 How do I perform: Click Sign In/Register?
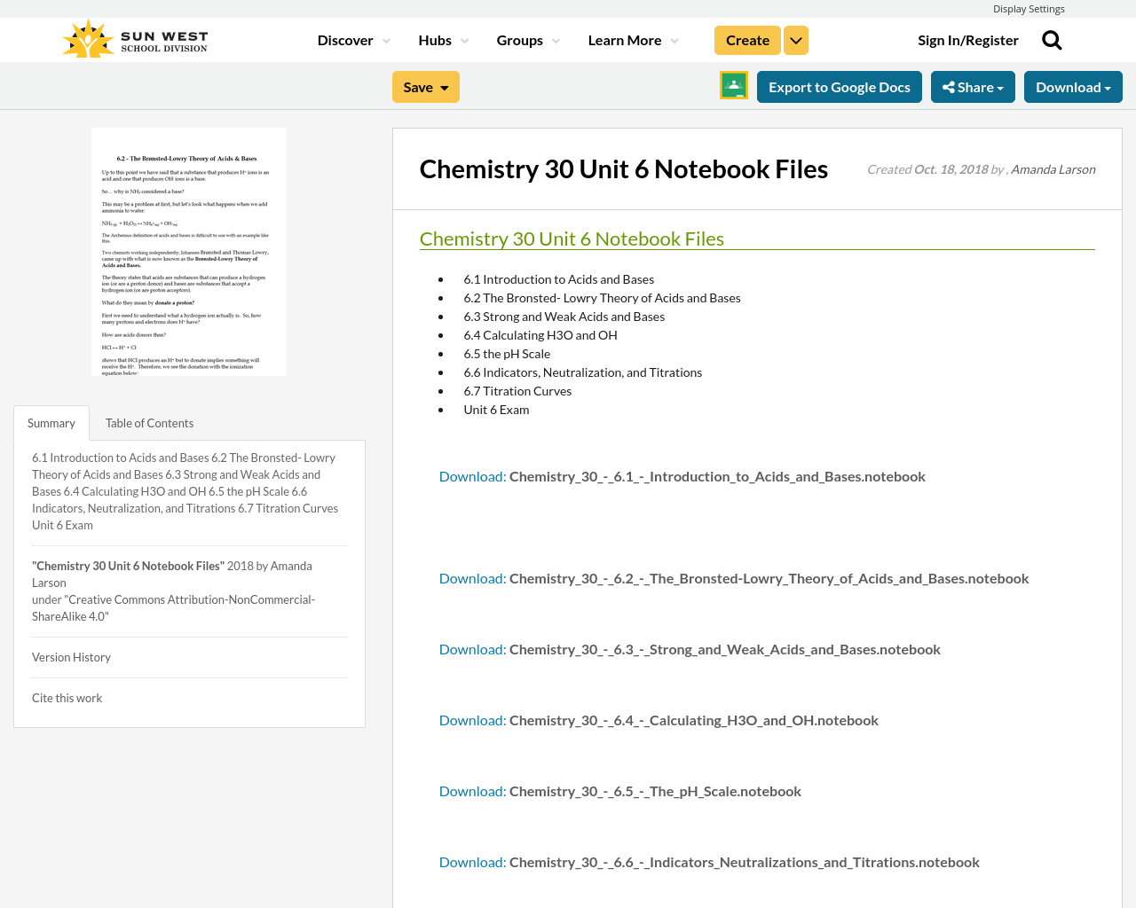click(x=968, y=39)
